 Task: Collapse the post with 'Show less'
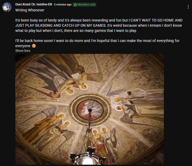click(23, 50)
